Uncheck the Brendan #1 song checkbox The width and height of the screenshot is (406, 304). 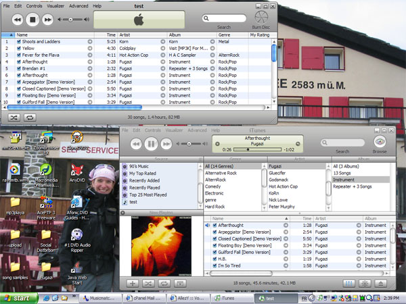coord(19,68)
